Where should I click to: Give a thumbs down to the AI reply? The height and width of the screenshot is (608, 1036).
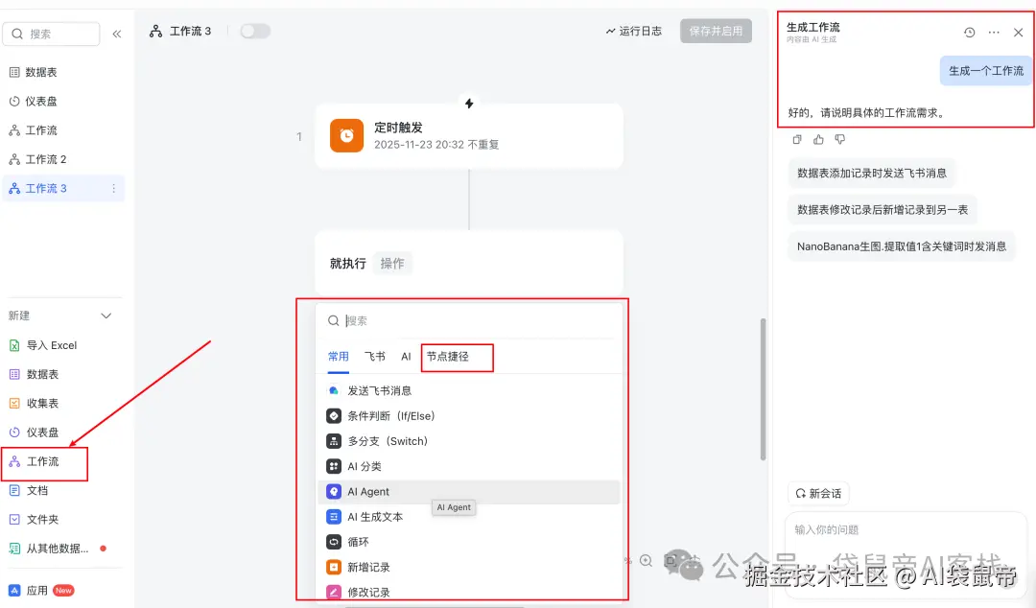pyautogui.click(x=839, y=139)
